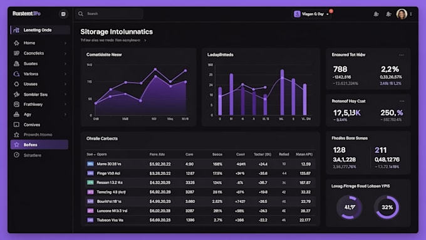Expand the Suoates chevron
The height and width of the screenshot is (240, 426).
[65, 63]
